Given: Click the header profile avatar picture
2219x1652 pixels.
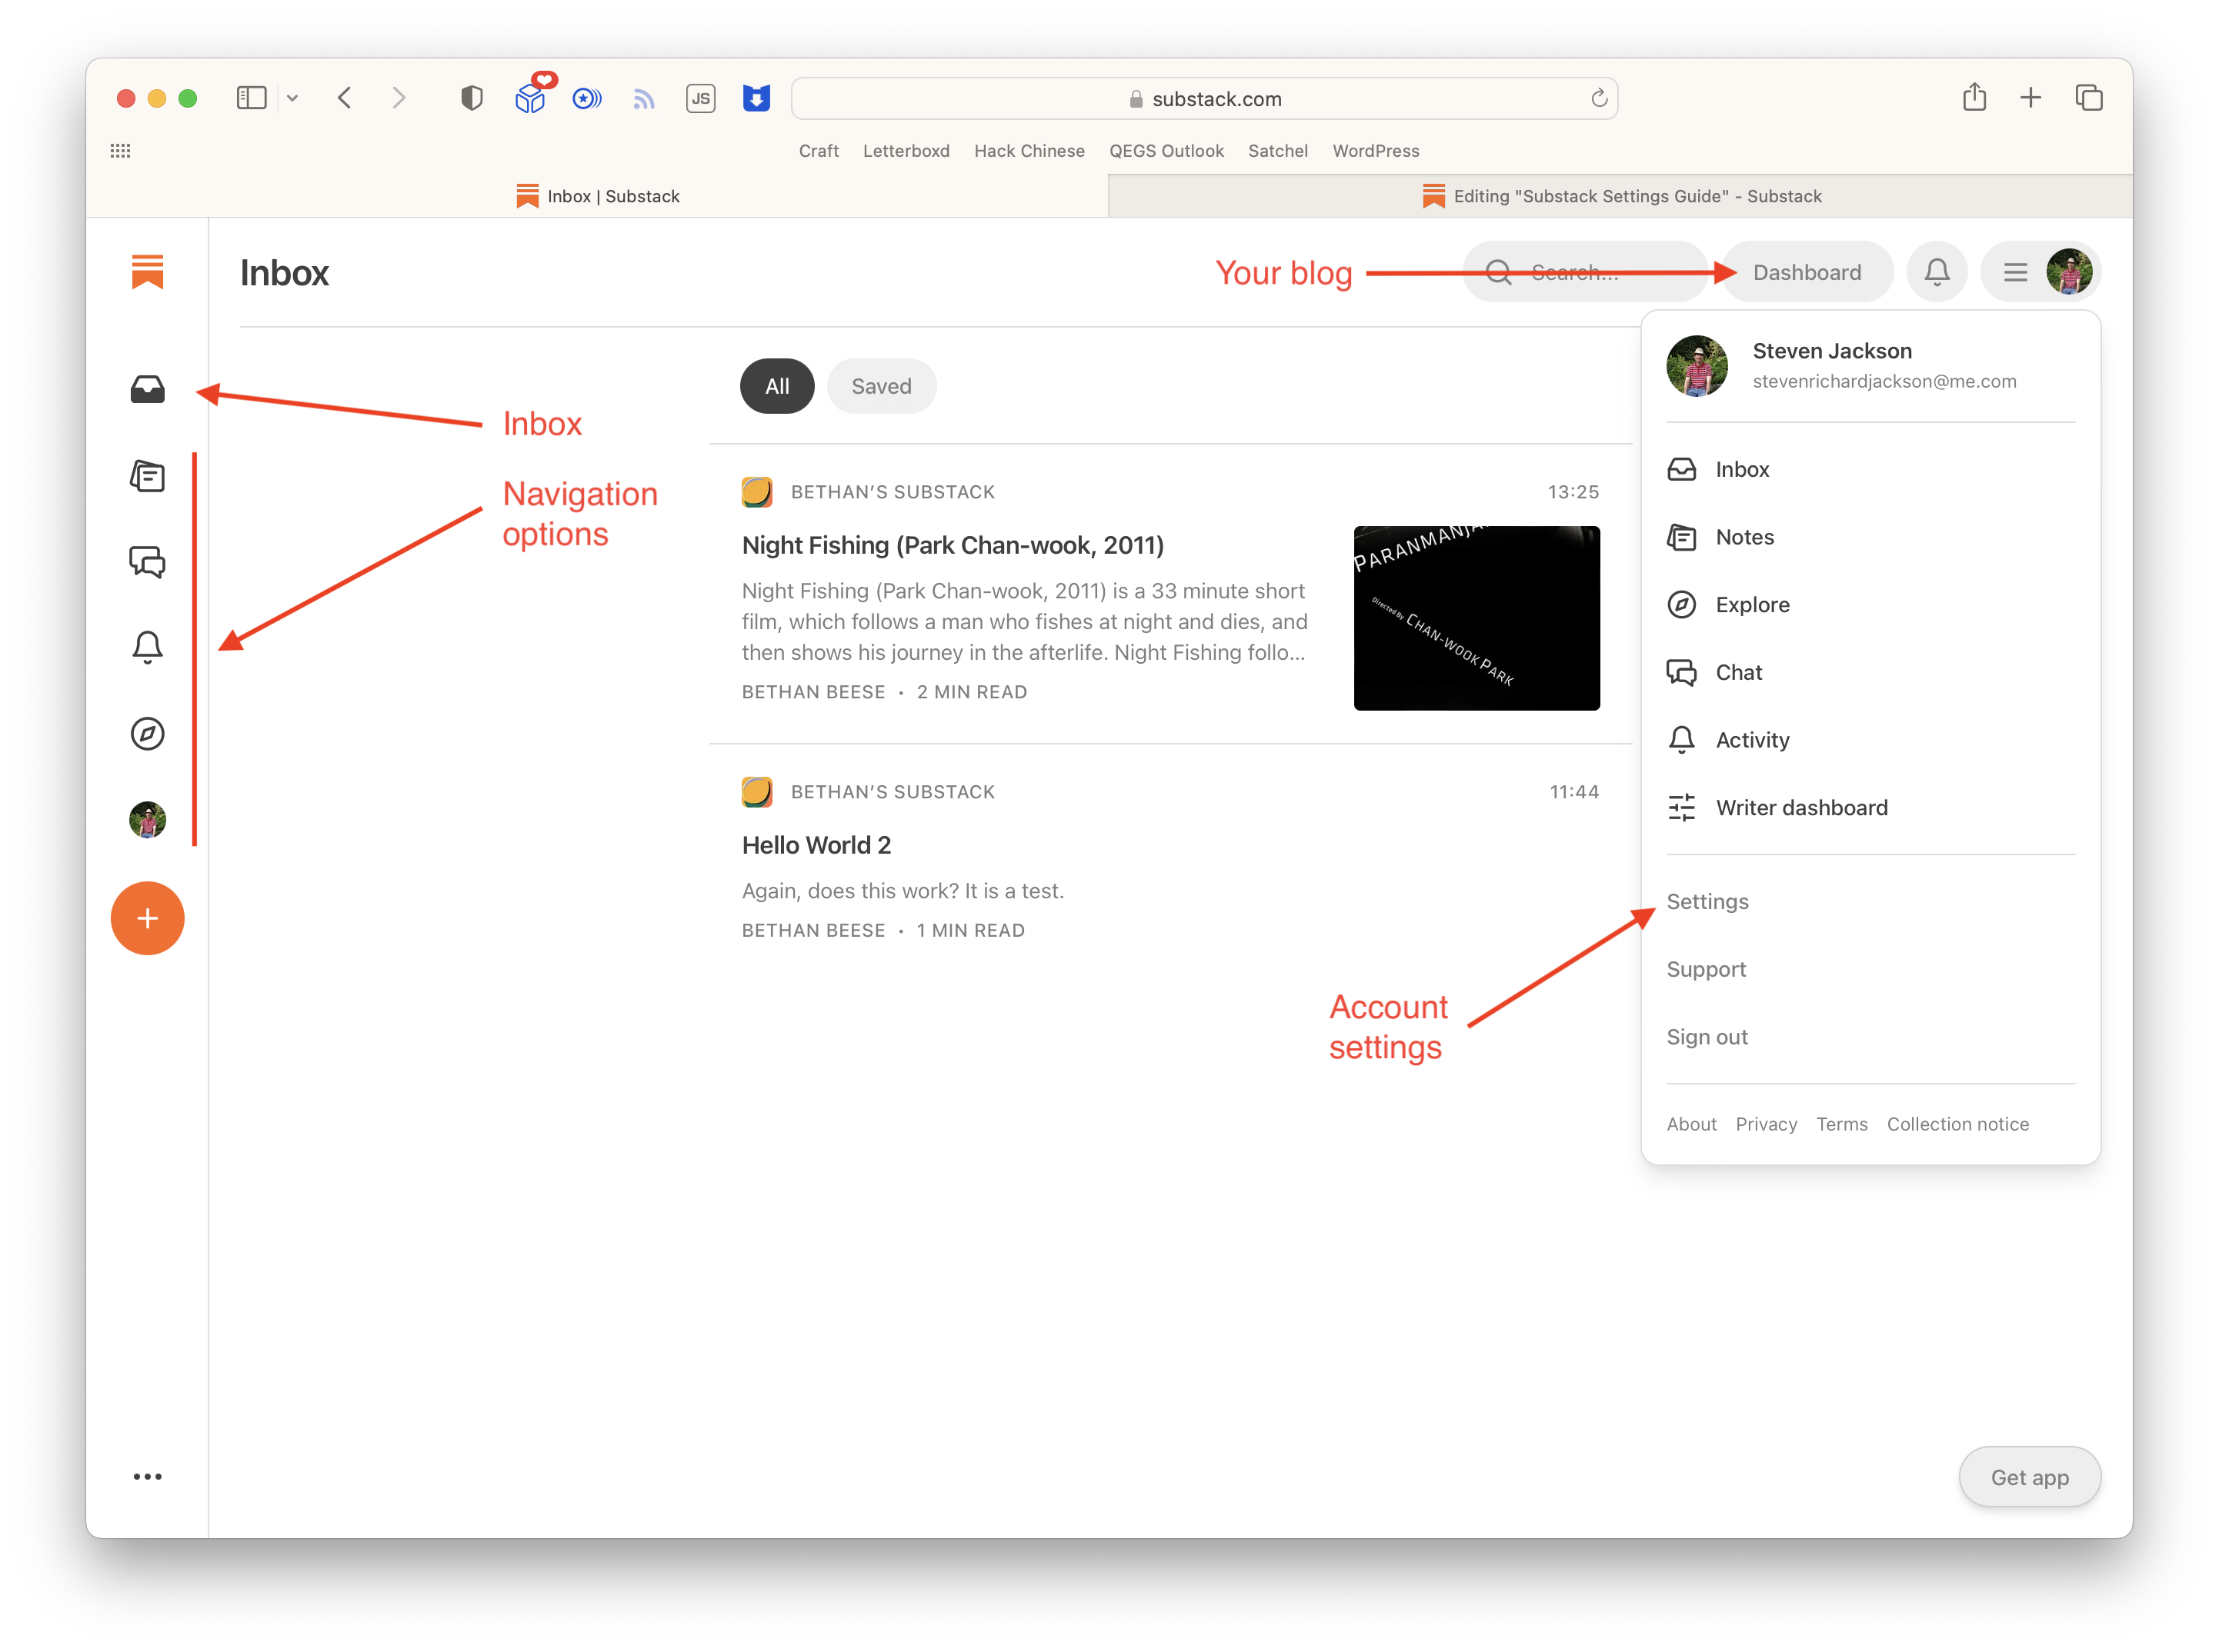Looking at the screenshot, I should coord(2069,272).
